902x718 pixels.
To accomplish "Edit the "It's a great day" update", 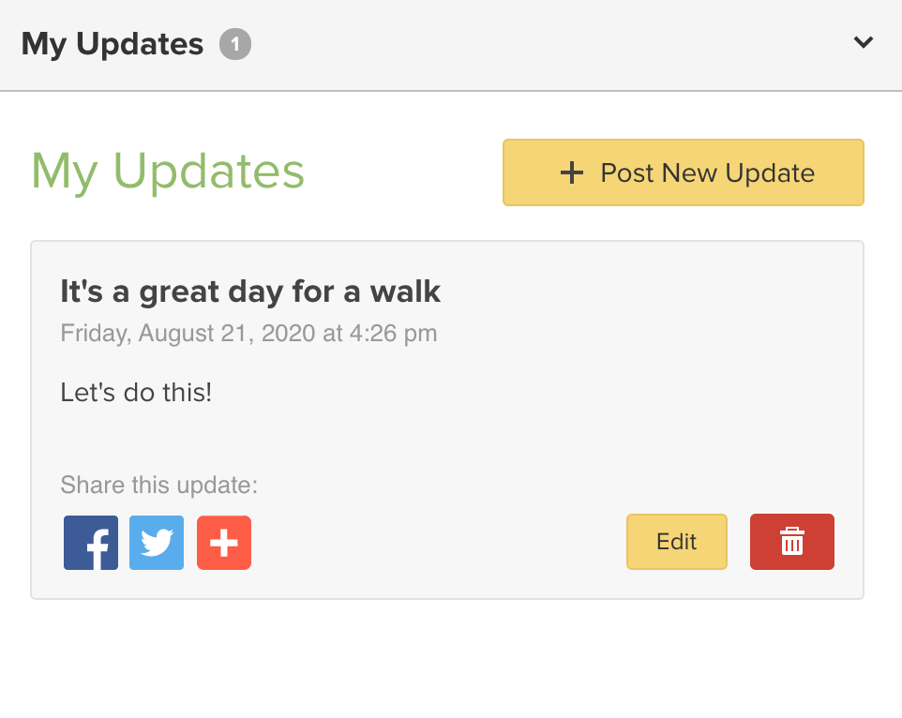I will tap(676, 542).
